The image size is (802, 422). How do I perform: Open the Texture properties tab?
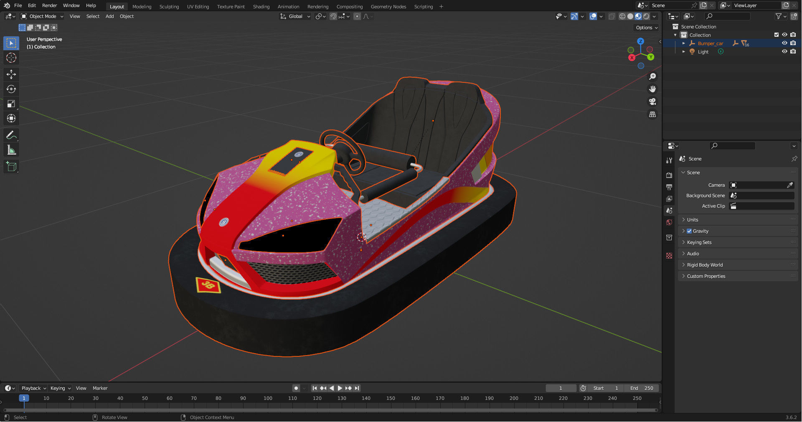pyautogui.click(x=669, y=255)
